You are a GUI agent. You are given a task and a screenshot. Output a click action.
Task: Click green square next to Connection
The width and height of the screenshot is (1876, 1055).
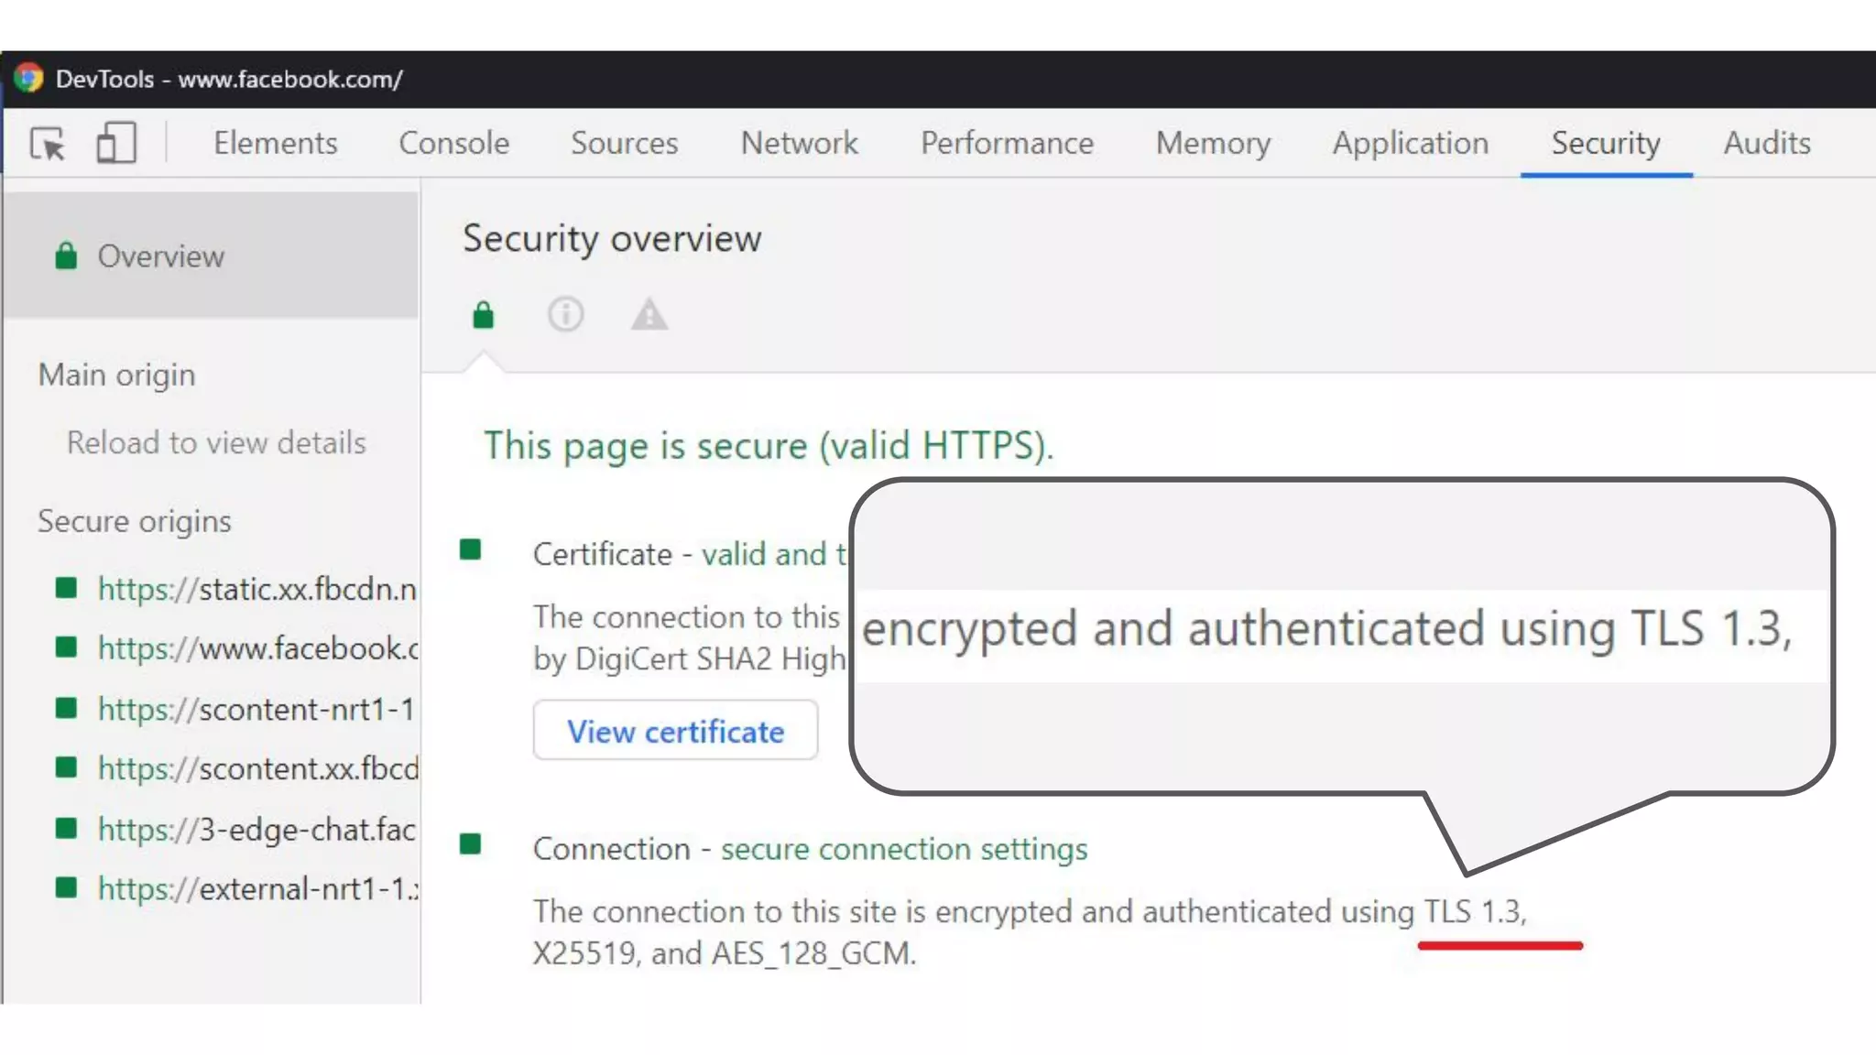(x=471, y=844)
